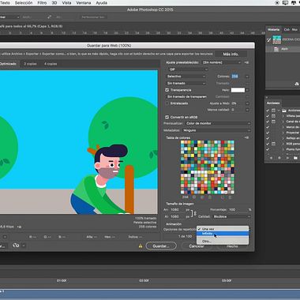Click the Cancelar button
Screen dimensions: 300x300
click(x=197, y=246)
